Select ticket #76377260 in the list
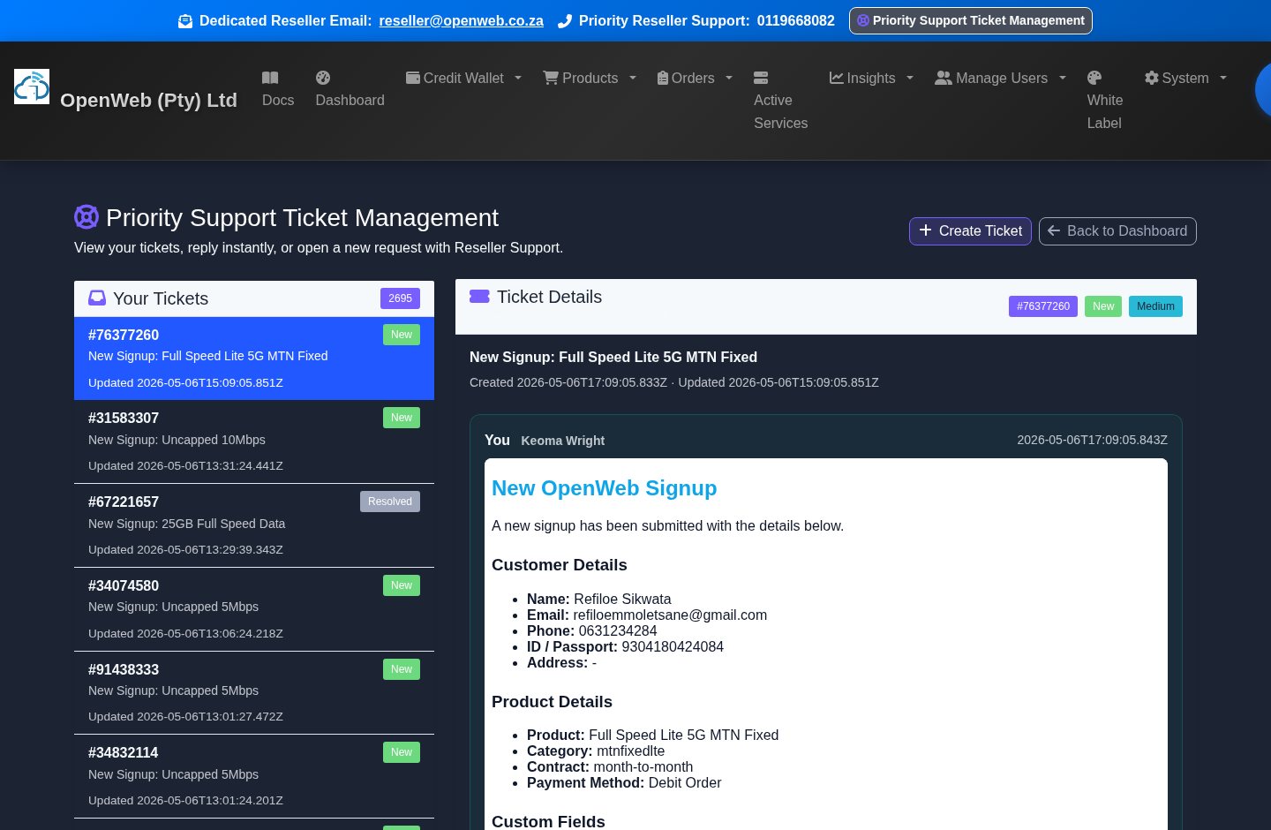Viewport: 1271px width, 830px height. click(x=254, y=358)
